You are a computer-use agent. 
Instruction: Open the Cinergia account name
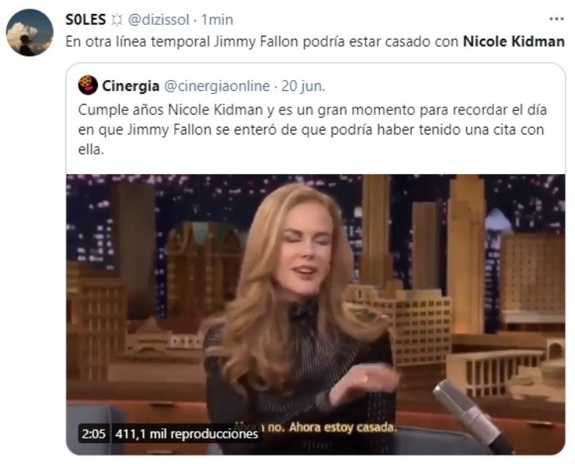(131, 85)
